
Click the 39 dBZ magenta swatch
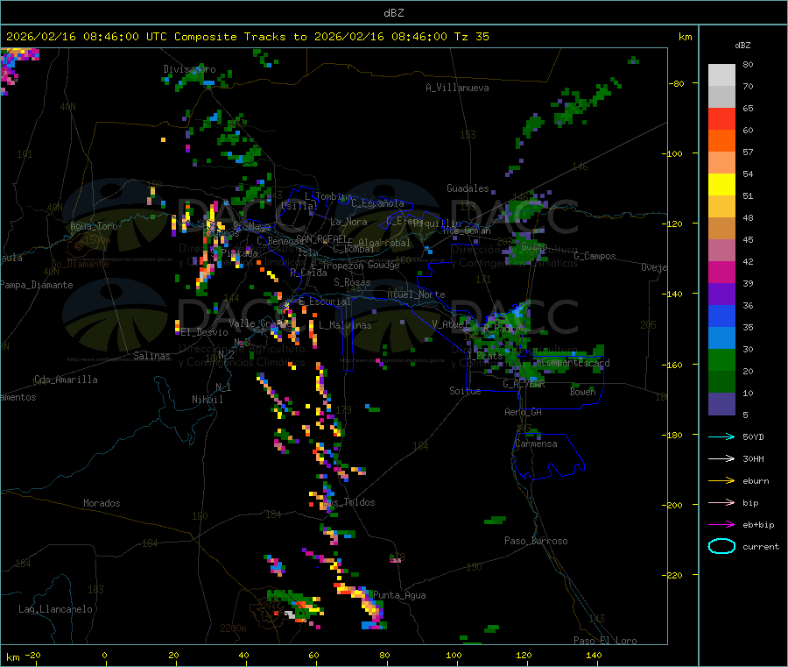click(721, 272)
